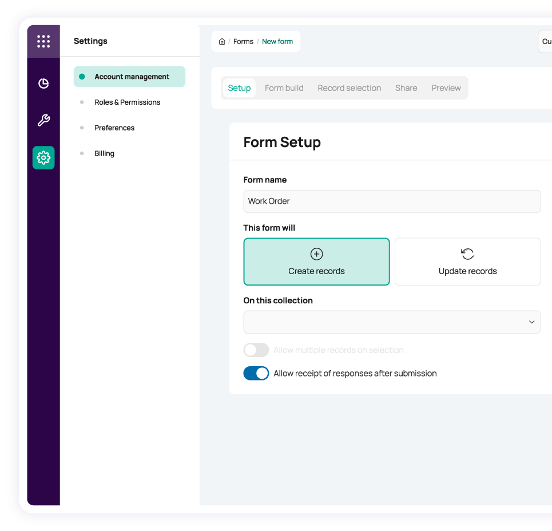Click the plus circle icon for Create records

point(316,254)
